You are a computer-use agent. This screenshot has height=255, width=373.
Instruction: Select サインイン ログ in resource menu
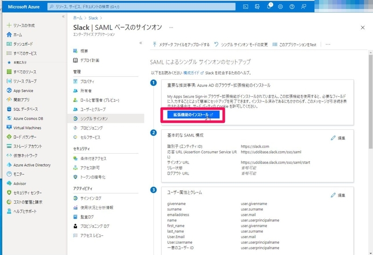pyautogui.click(x=87, y=198)
